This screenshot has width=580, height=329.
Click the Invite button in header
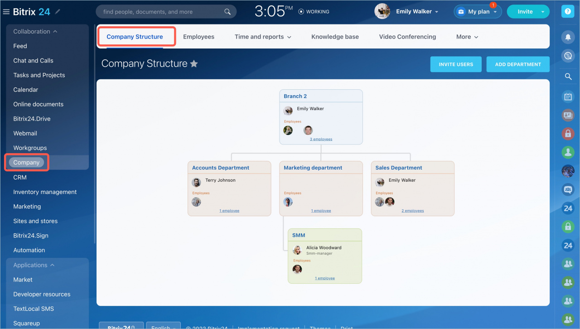tap(525, 12)
